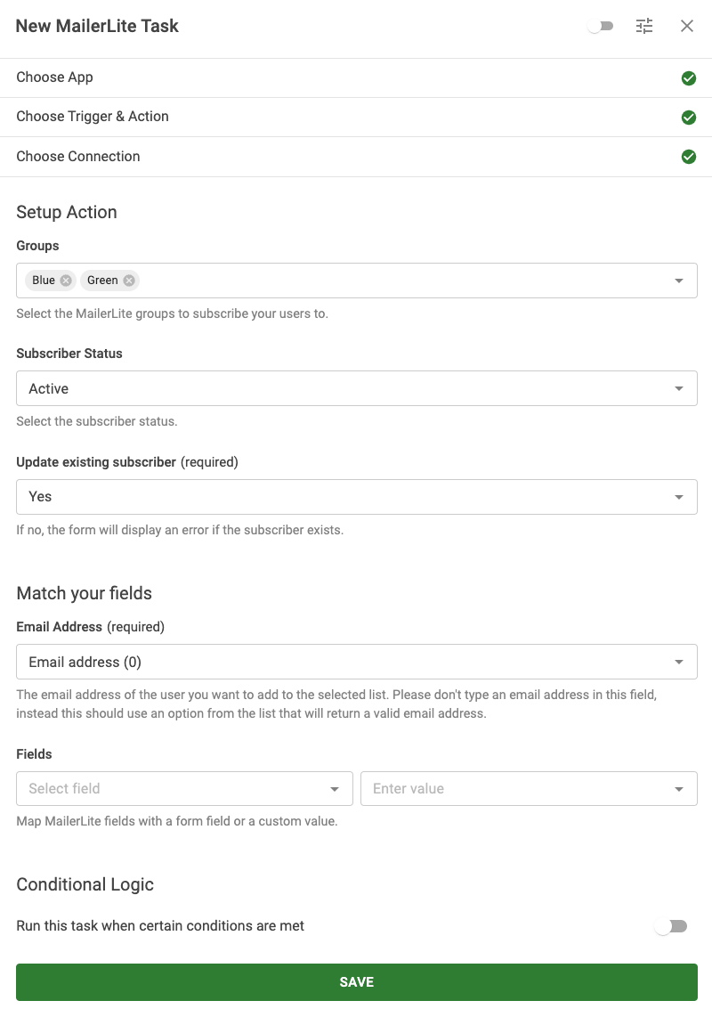Expand the Groups dropdown arrow
The height and width of the screenshot is (1017, 712).
679,281
